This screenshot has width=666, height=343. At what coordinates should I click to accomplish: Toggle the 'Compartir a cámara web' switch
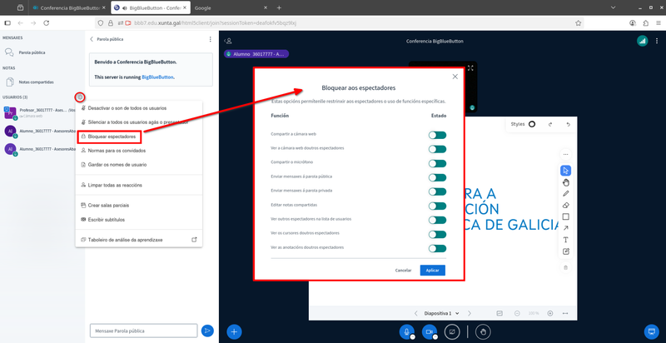pyautogui.click(x=437, y=134)
